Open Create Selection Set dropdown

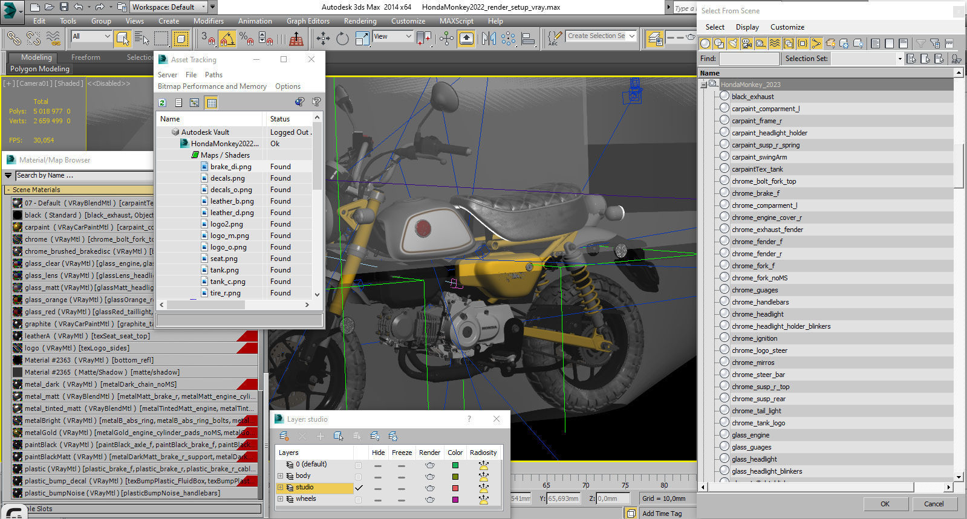tap(602, 36)
